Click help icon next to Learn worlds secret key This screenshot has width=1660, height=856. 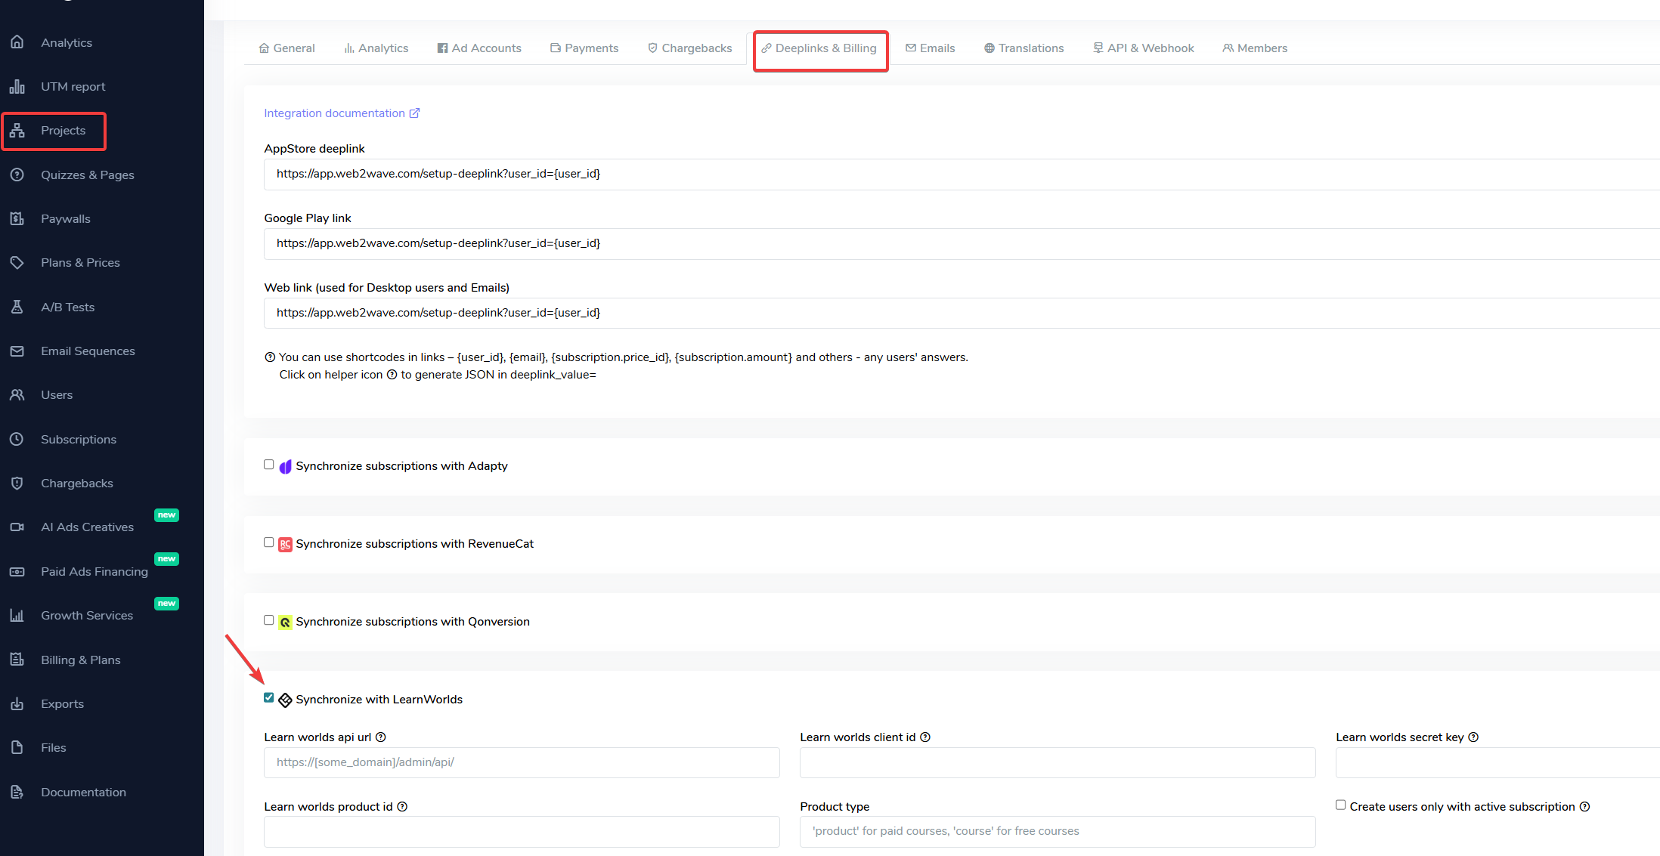click(x=1473, y=737)
